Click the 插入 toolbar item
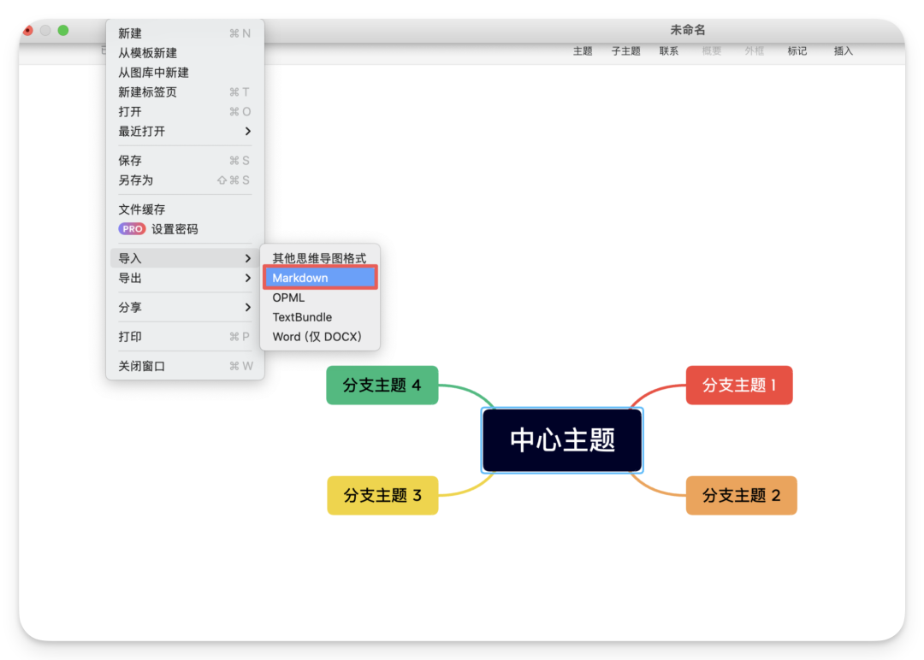This screenshot has height=660, width=924. [844, 51]
